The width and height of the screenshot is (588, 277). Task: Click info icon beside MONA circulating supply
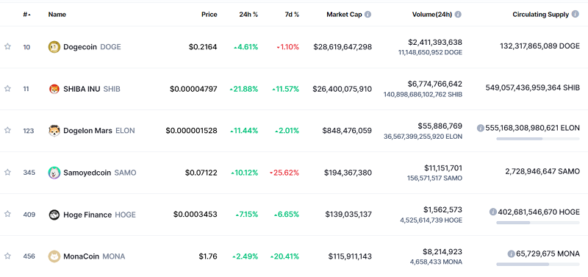[x=511, y=254]
